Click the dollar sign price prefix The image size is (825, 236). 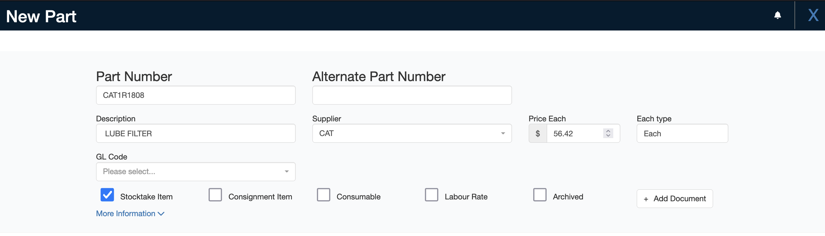[538, 134]
